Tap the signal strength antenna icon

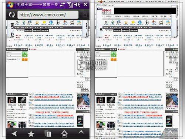(70, 5)
